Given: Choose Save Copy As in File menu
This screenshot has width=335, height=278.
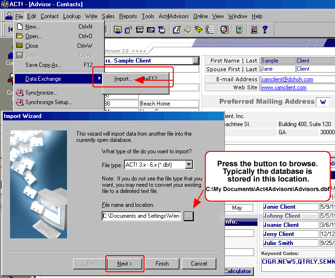Looking at the screenshot, I should click(44, 65).
